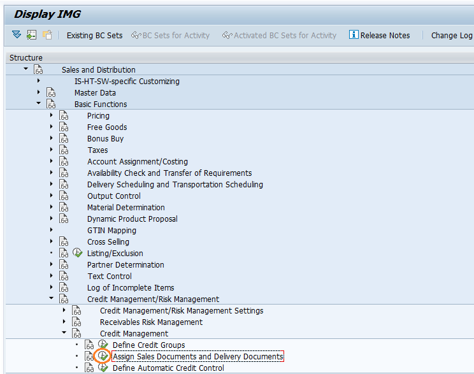Viewport: 474px width, 374px height.
Task: Select the Cross Selling row
Action: [108, 242]
